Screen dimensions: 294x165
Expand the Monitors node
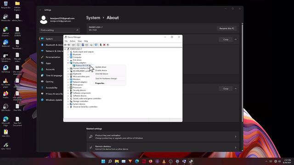pos(68,79)
